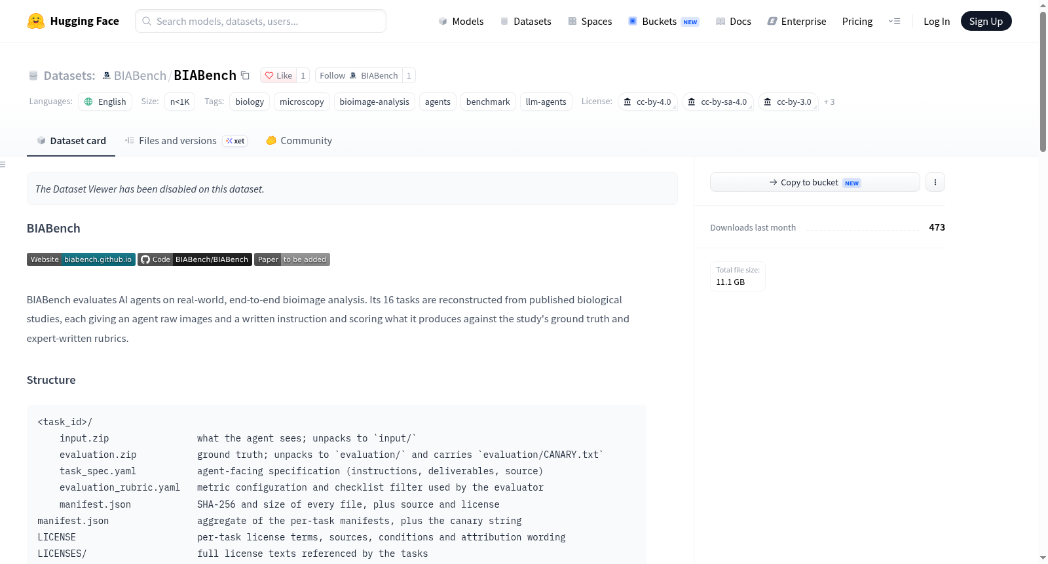The image size is (1048, 564).
Task: Open the three-dot options menu beside Copy to bucket
Action: tap(935, 182)
